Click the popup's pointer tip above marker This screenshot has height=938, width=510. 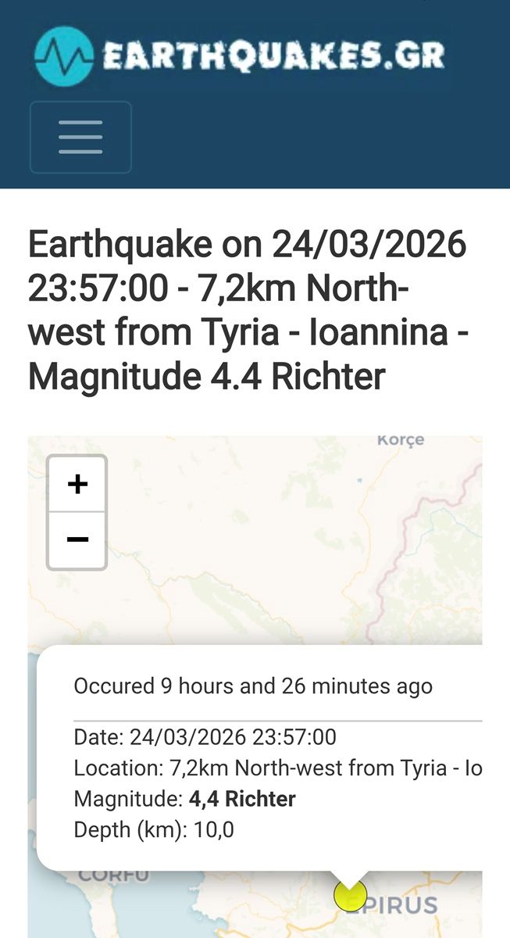coord(350,877)
